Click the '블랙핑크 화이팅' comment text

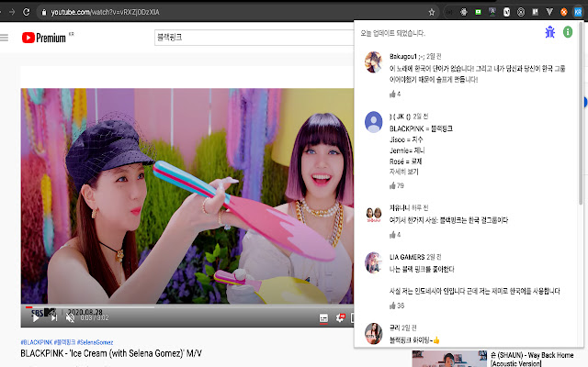point(414,340)
